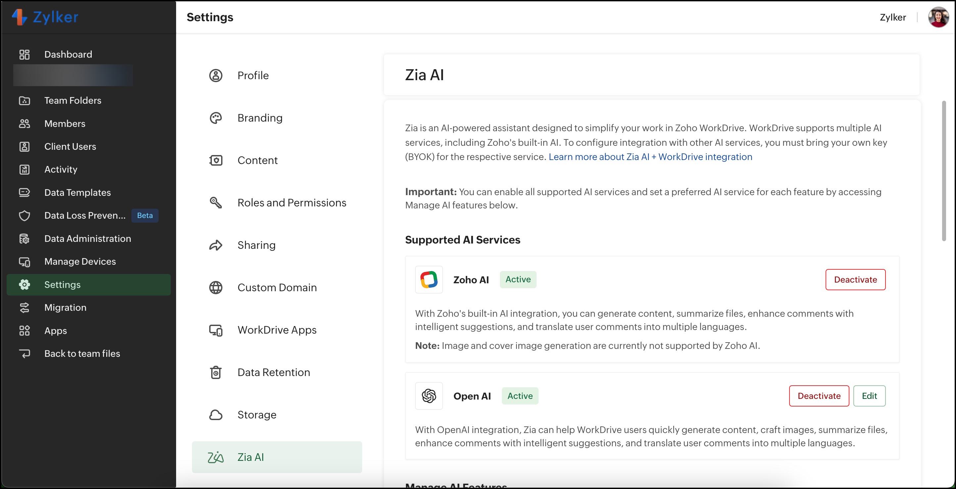Click the Data Loss Prevention shield icon
Image resolution: width=956 pixels, height=489 pixels.
click(x=24, y=215)
